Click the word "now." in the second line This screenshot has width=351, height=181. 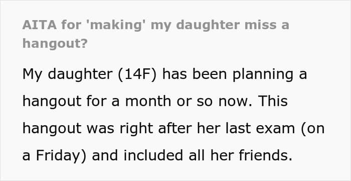point(236,102)
